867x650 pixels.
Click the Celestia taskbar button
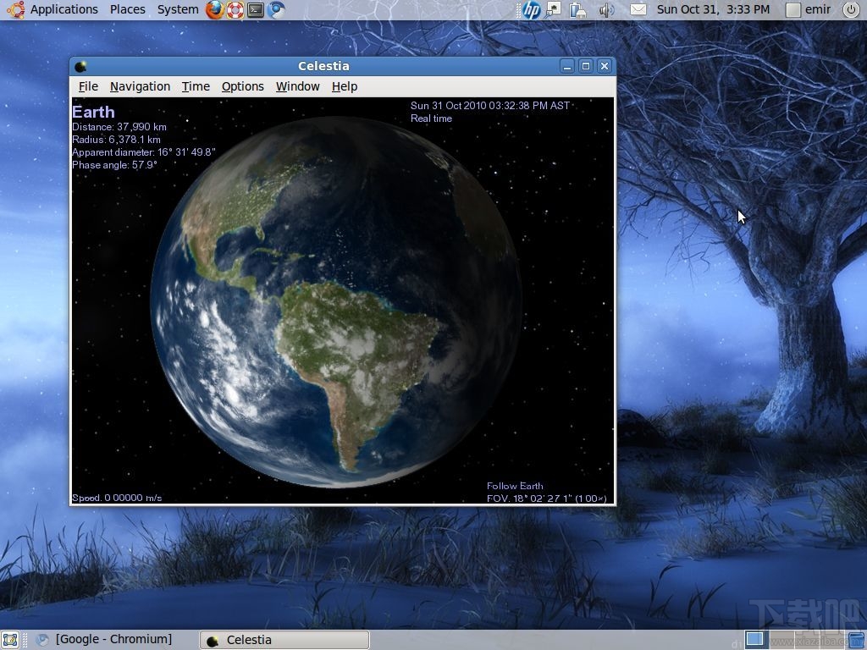[284, 640]
